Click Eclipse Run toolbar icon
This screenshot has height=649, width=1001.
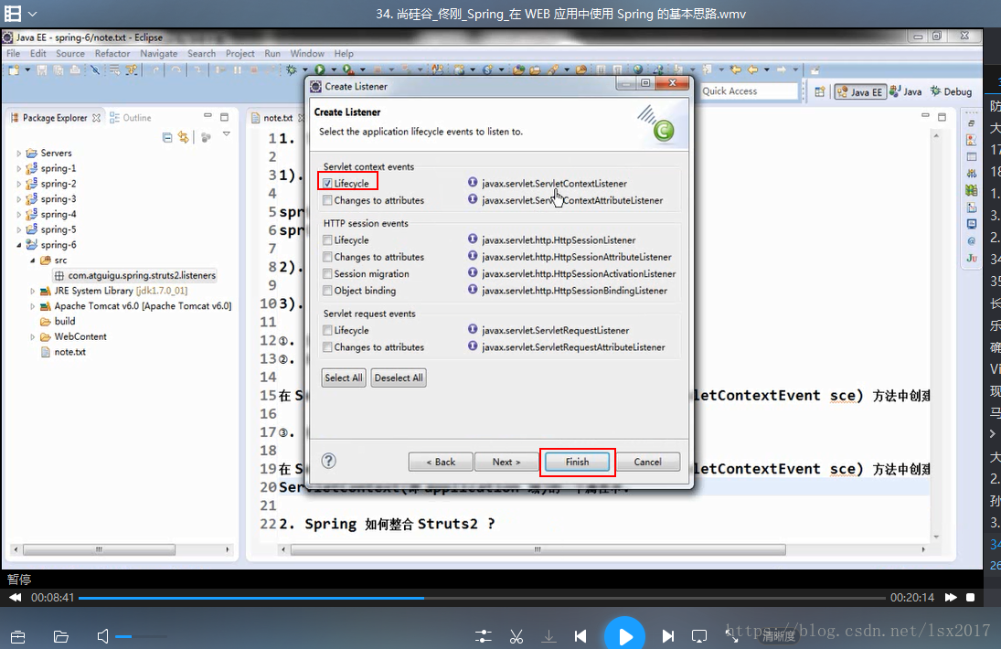319,69
